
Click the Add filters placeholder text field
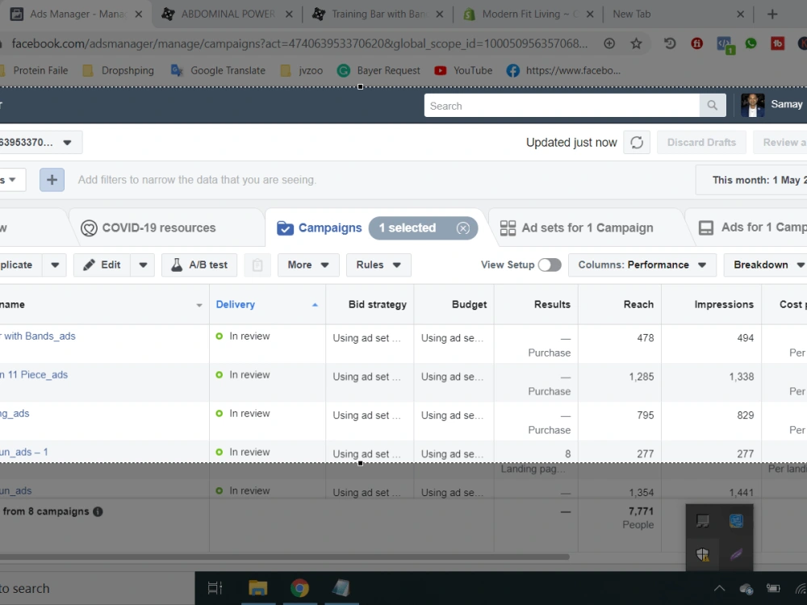(197, 180)
